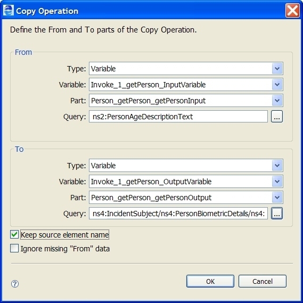Image resolution: width=303 pixels, height=303 pixels.
Task: Click the Cancel button
Action: click(263, 281)
